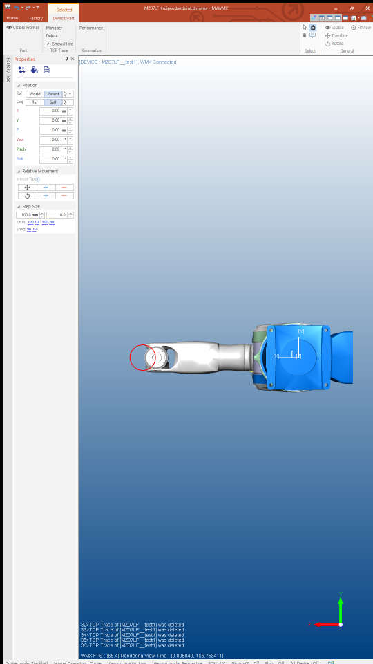
Task: Click the Roll value stepper arrows
Action: [70, 159]
